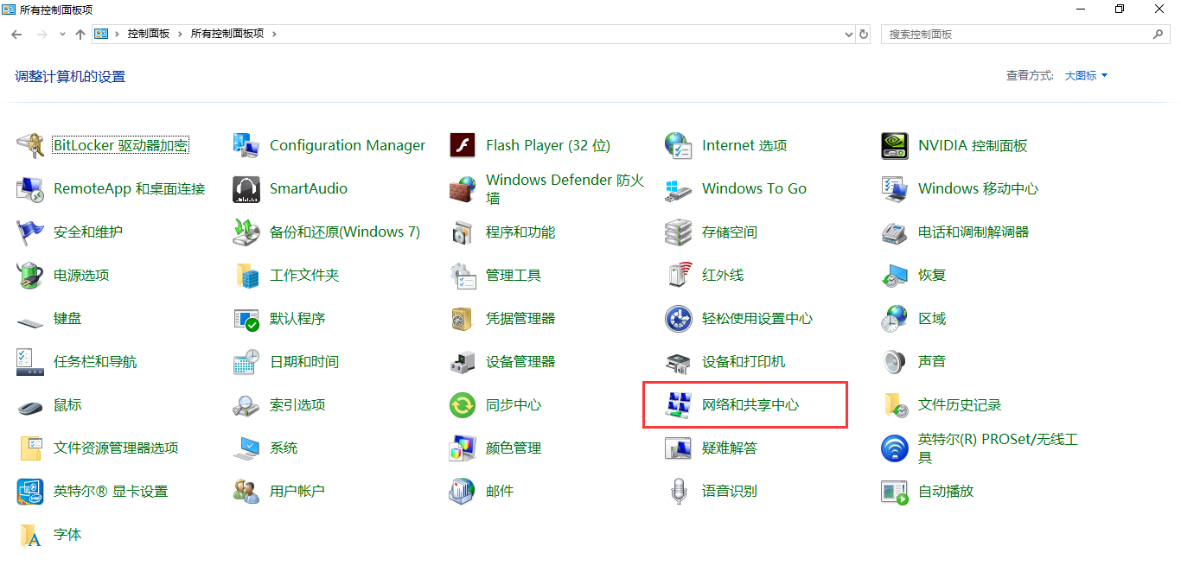
Task: Click 英特尔® 显卡设置 link
Action: point(111,491)
